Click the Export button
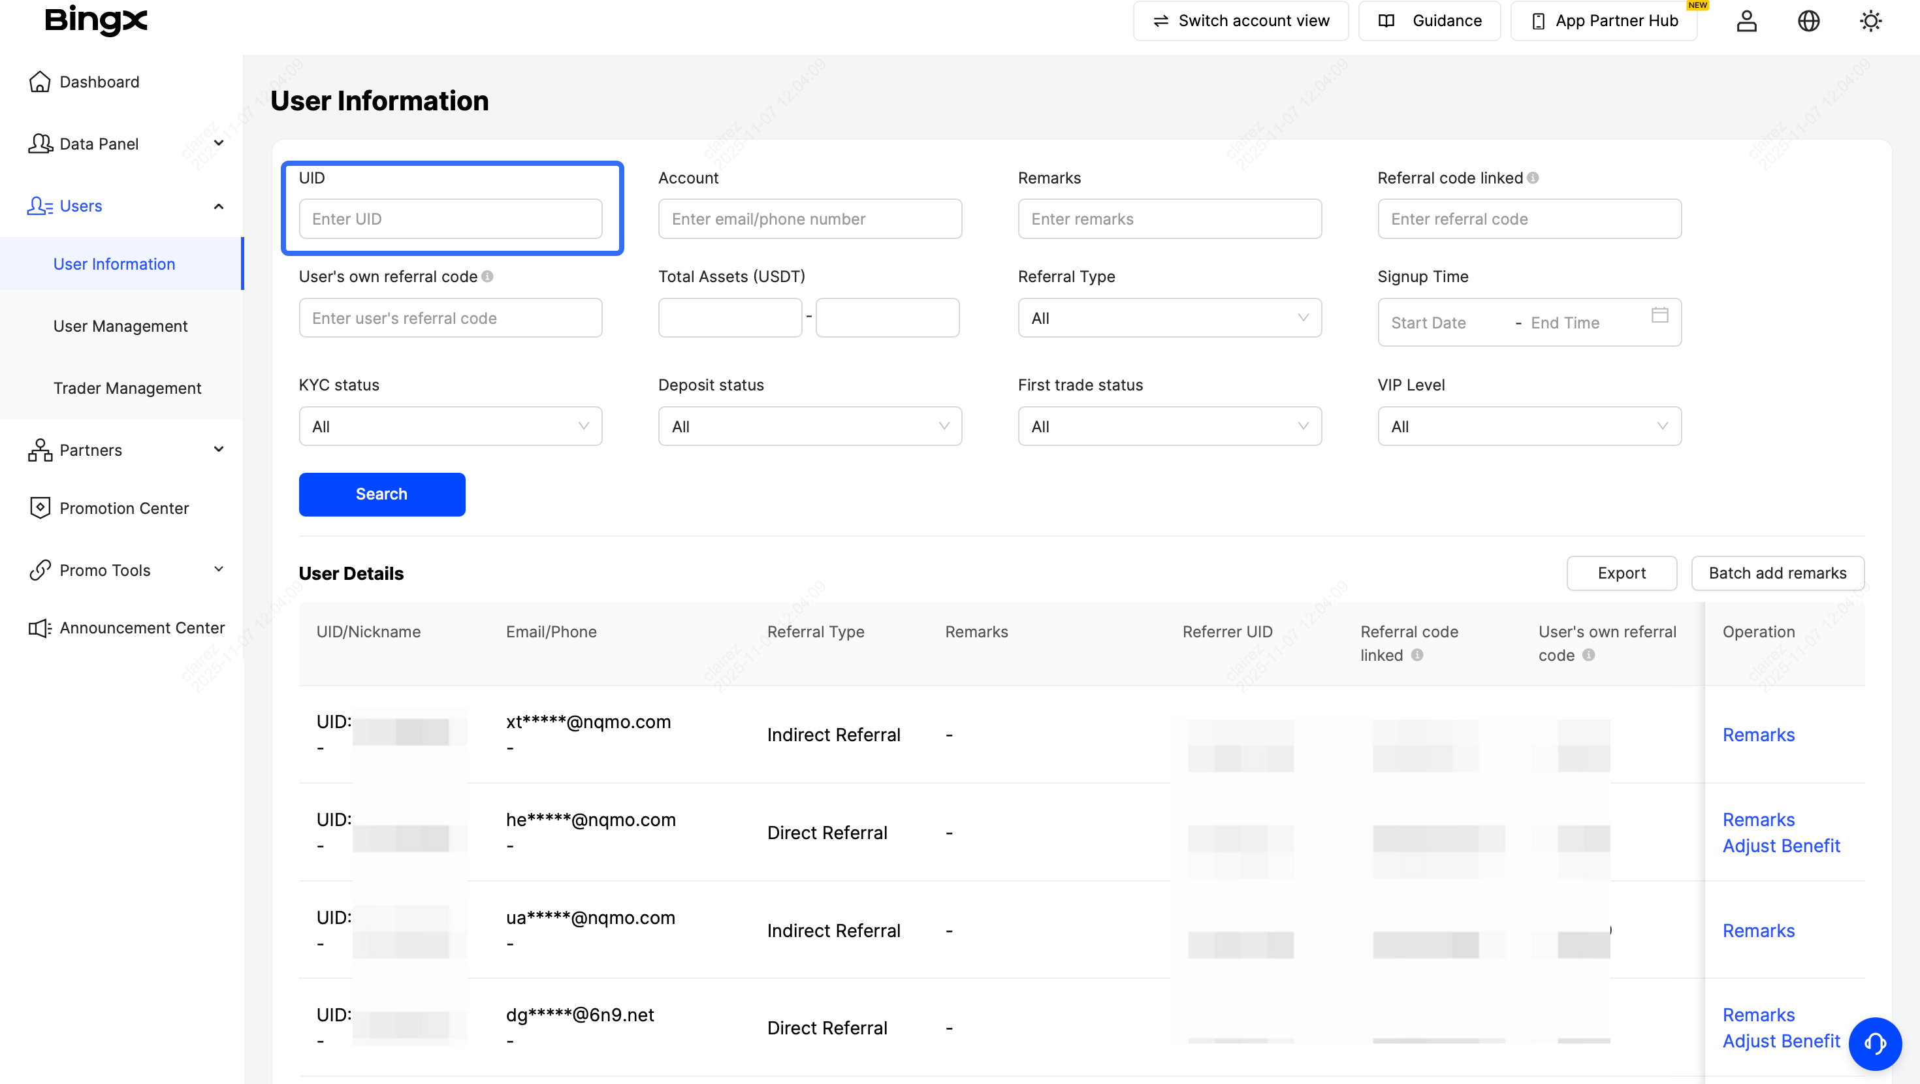The width and height of the screenshot is (1920, 1084). coord(1621,573)
